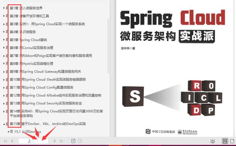Click the Spring Cloud book cover title
Screen dimensions: 236x146
pos(173,18)
